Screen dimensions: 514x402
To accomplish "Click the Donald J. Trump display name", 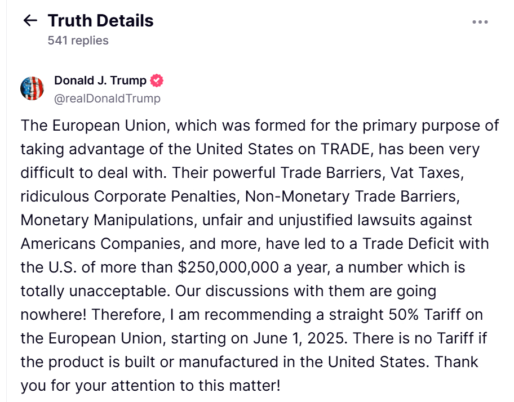I will [x=100, y=80].
